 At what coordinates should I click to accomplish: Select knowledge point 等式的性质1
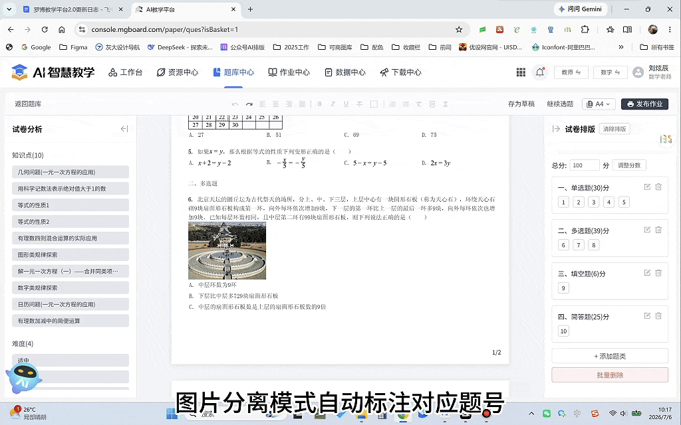70,205
